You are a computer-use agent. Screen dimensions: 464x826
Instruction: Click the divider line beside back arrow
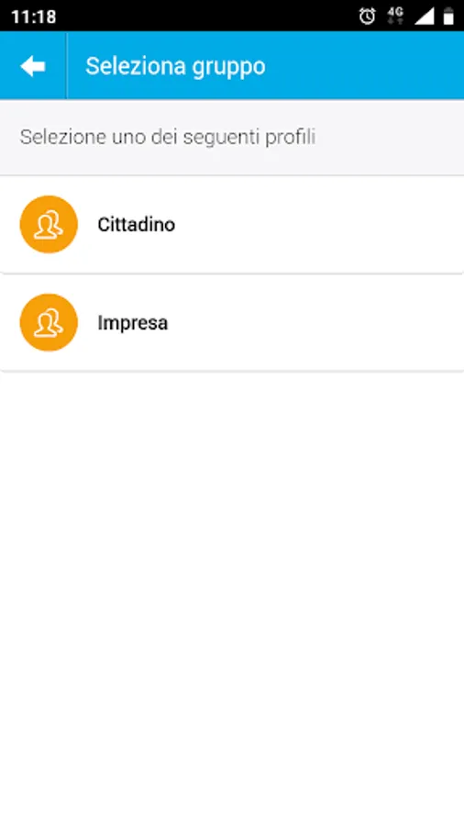click(66, 66)
